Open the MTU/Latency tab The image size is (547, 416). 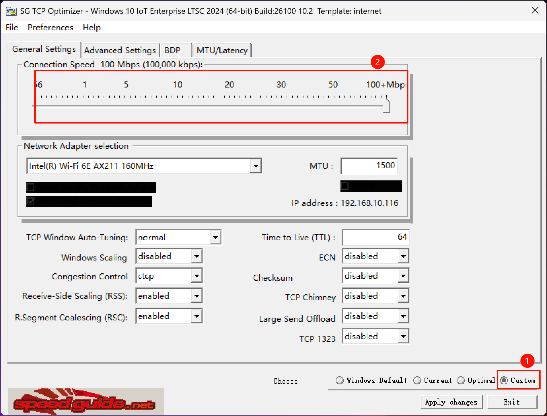click(221, 50)
